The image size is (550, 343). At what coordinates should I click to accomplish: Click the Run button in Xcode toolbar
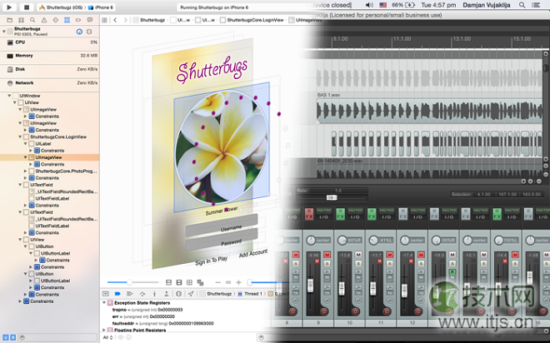pyautogui.click(x=9, y=7)
